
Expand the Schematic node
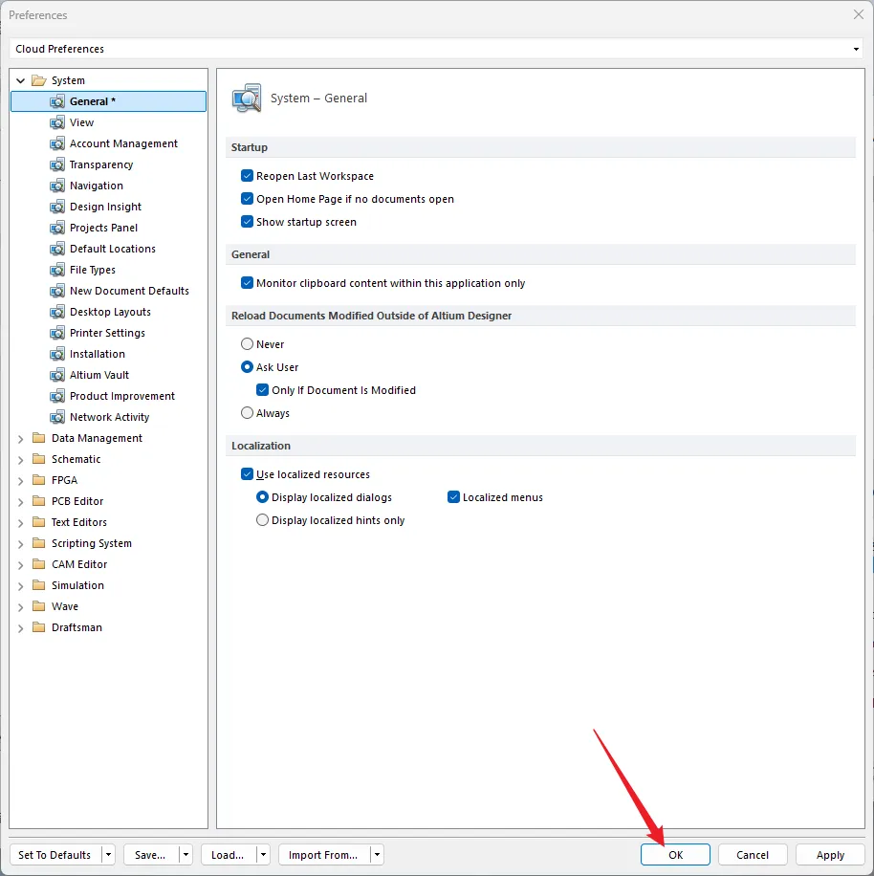pyautogui.click(x=21, y=460)
